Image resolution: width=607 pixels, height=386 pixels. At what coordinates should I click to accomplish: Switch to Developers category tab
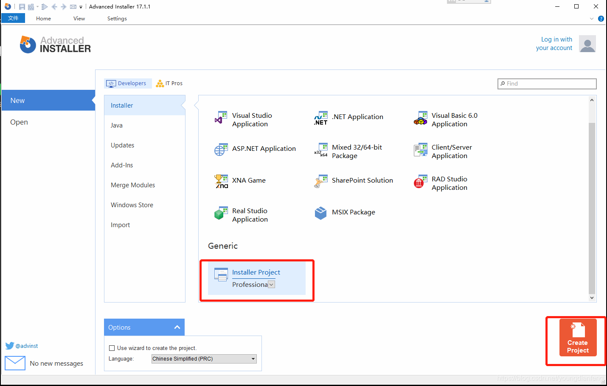pyautogui.click(x=128, y=83)
